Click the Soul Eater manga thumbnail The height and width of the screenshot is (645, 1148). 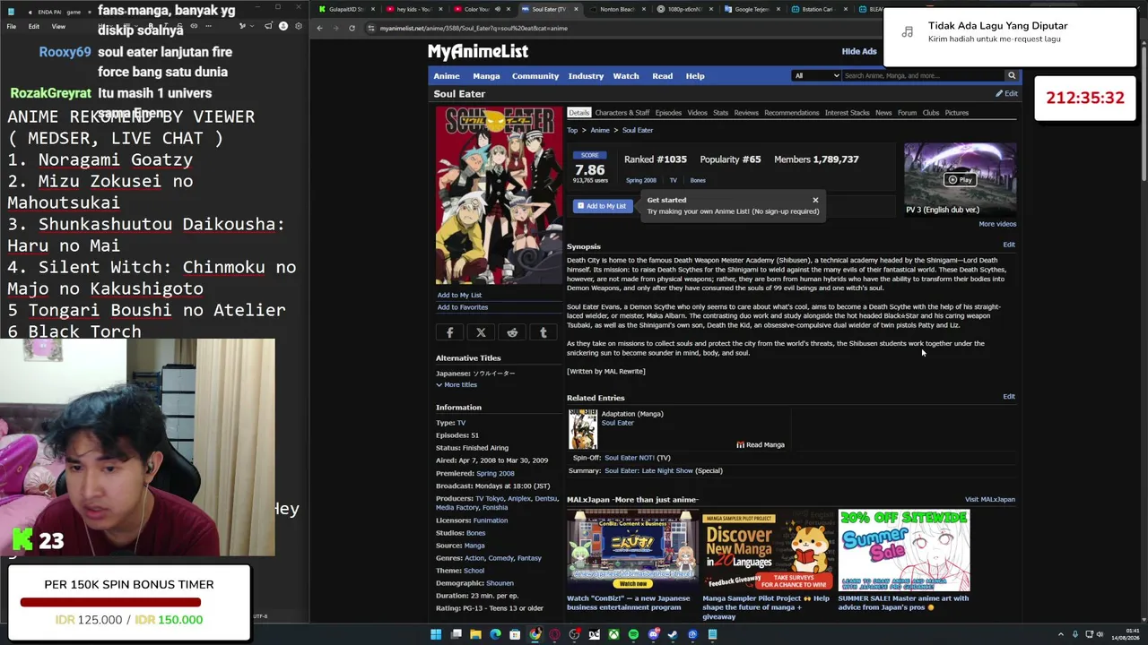tap(582, 429)
